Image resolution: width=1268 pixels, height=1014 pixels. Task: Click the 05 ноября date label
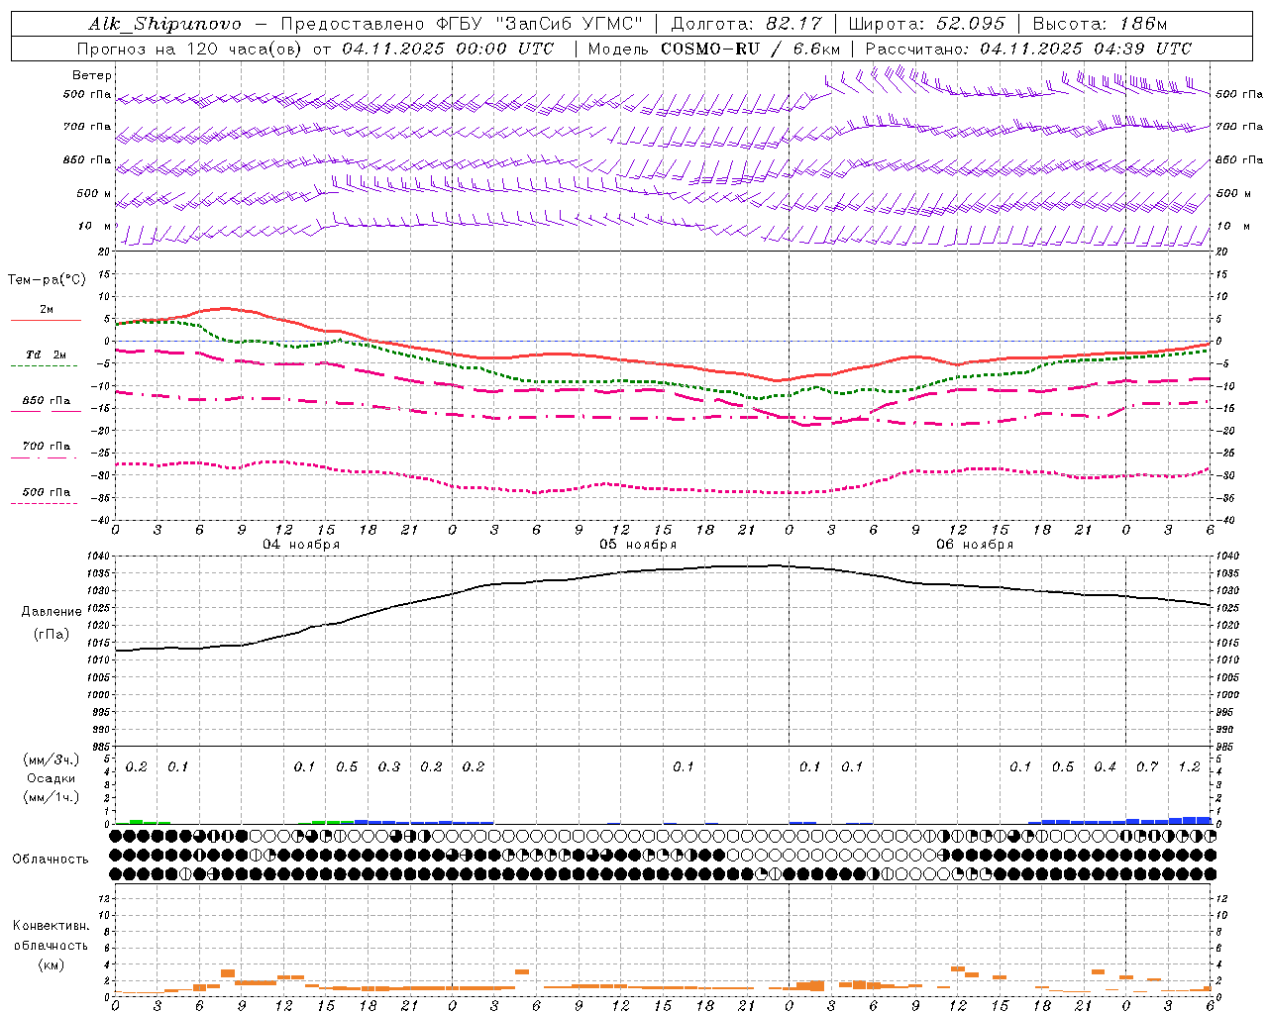coord(638,545)
